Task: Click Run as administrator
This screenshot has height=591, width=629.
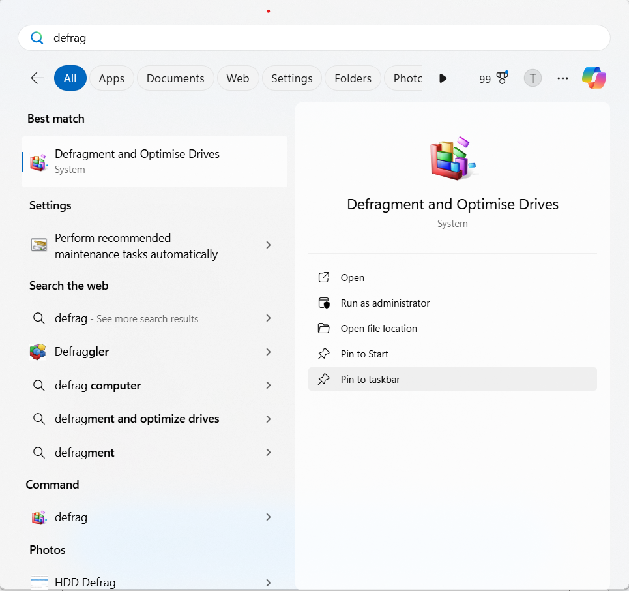Action: 385,303
